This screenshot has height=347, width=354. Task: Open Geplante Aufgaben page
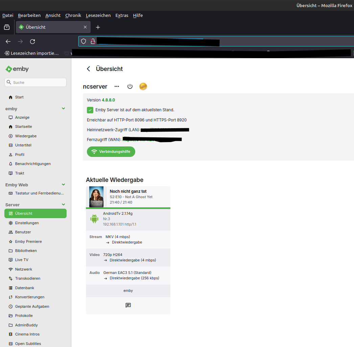pos(36,306)
